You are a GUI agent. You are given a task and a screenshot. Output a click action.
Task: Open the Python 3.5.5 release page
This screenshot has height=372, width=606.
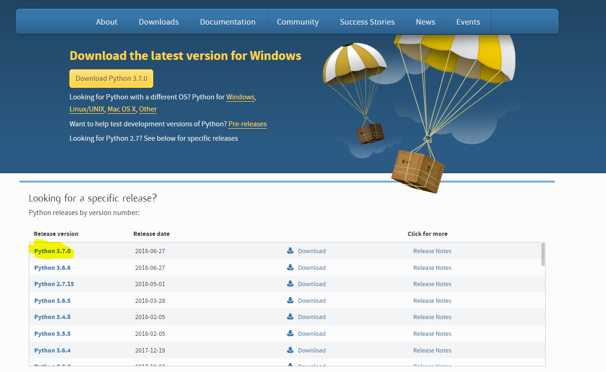pos(53,333)
